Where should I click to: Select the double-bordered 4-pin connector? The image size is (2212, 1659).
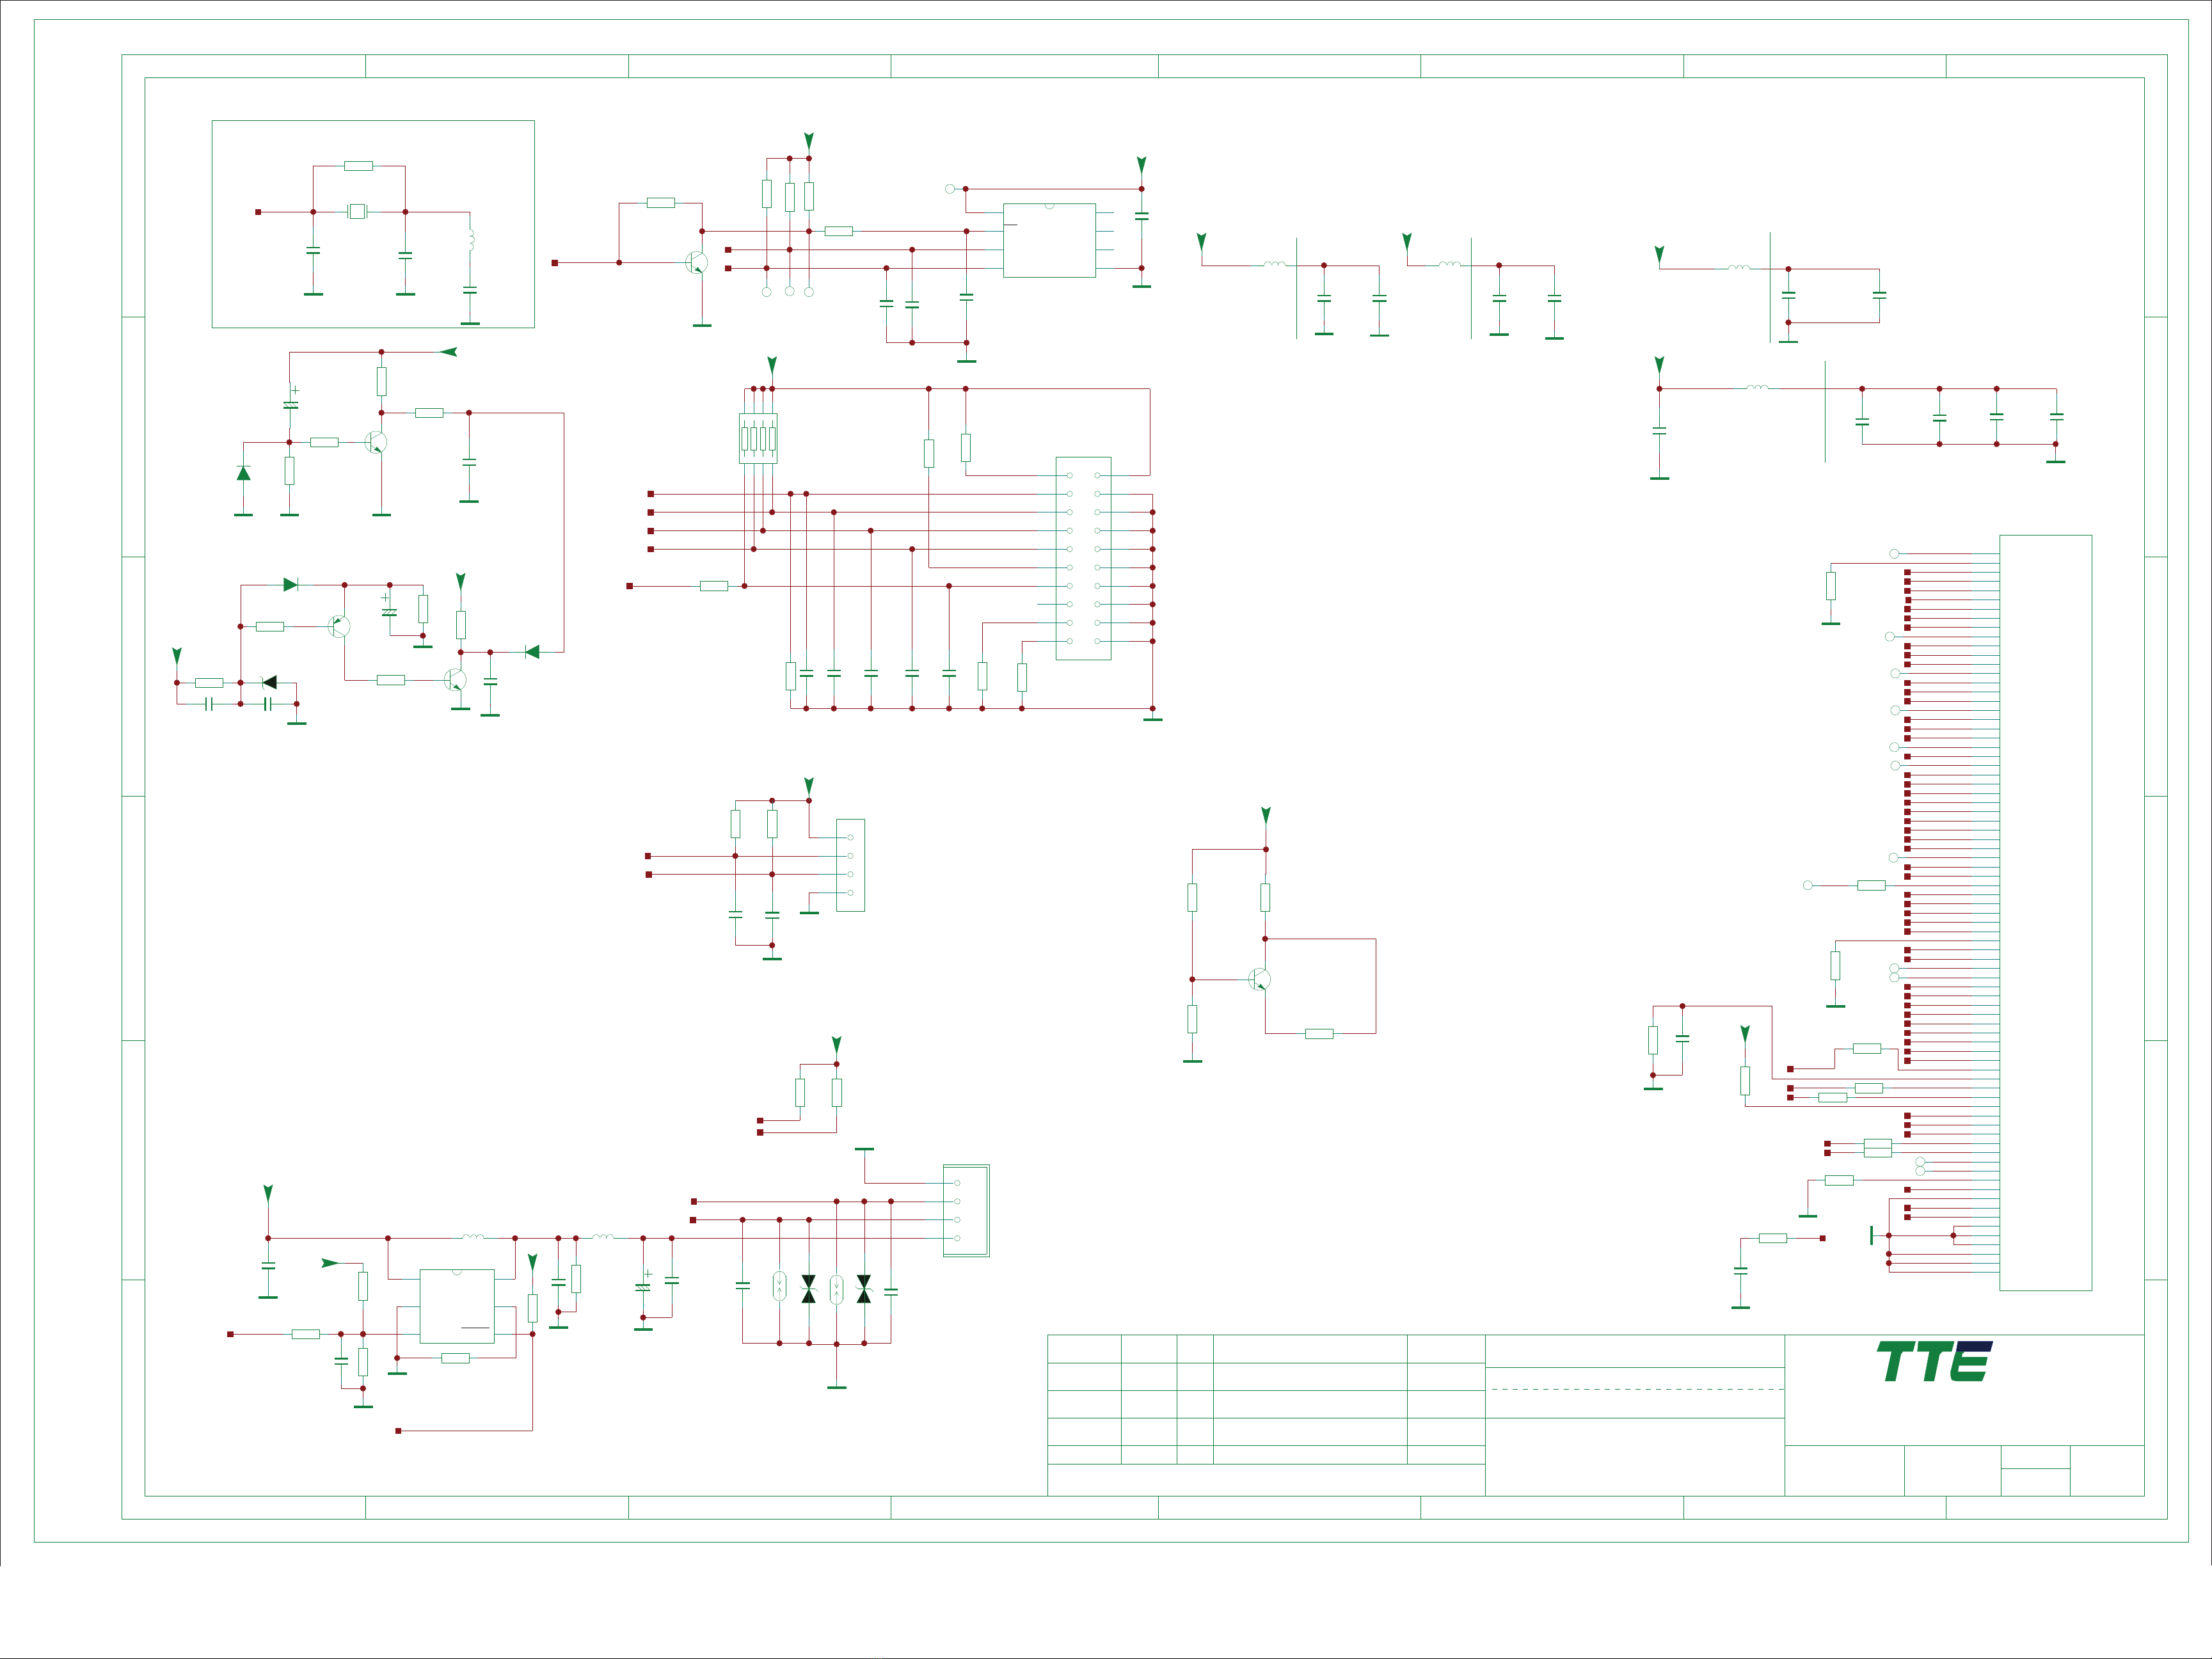point(966,1210)
